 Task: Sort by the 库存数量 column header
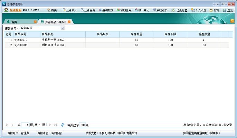pyautogui.click(x=136, y=34)
